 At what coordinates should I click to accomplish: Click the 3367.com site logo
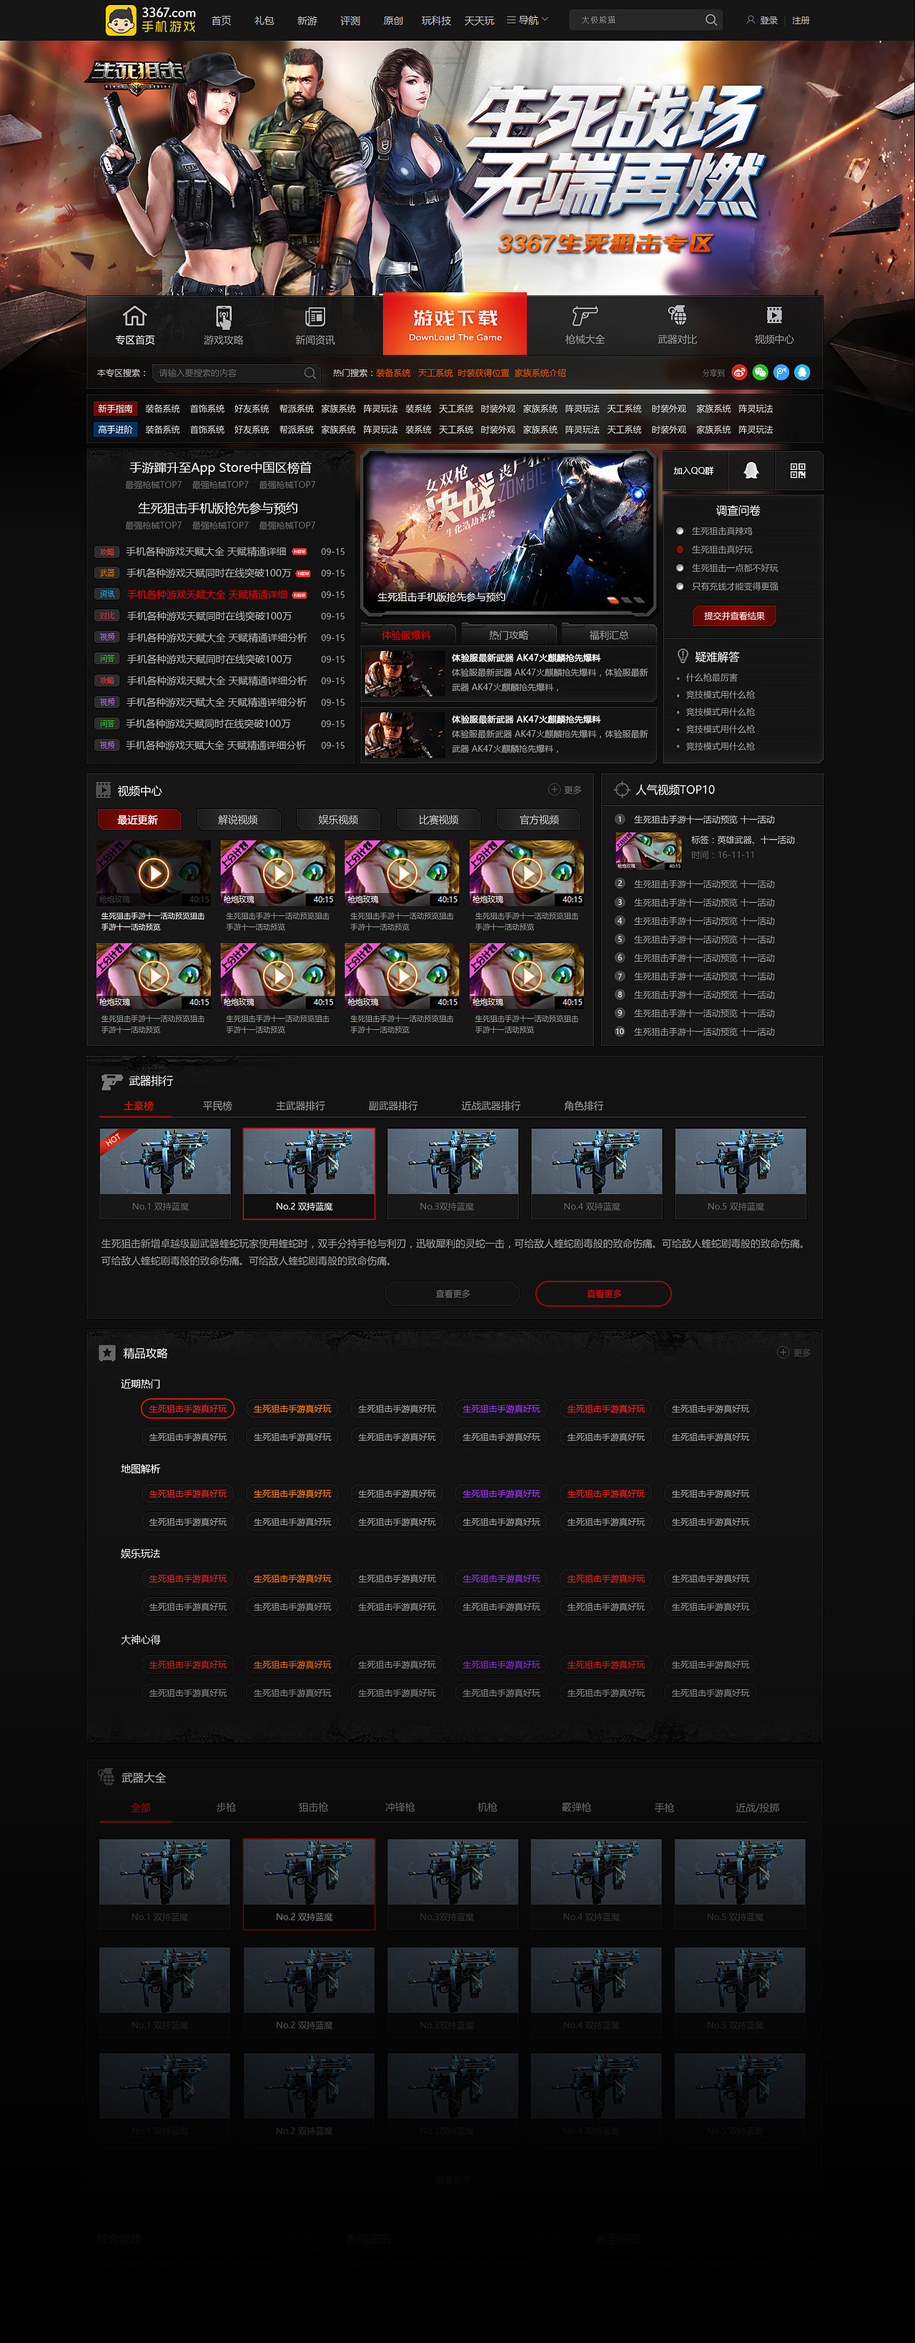coord(151,19)
